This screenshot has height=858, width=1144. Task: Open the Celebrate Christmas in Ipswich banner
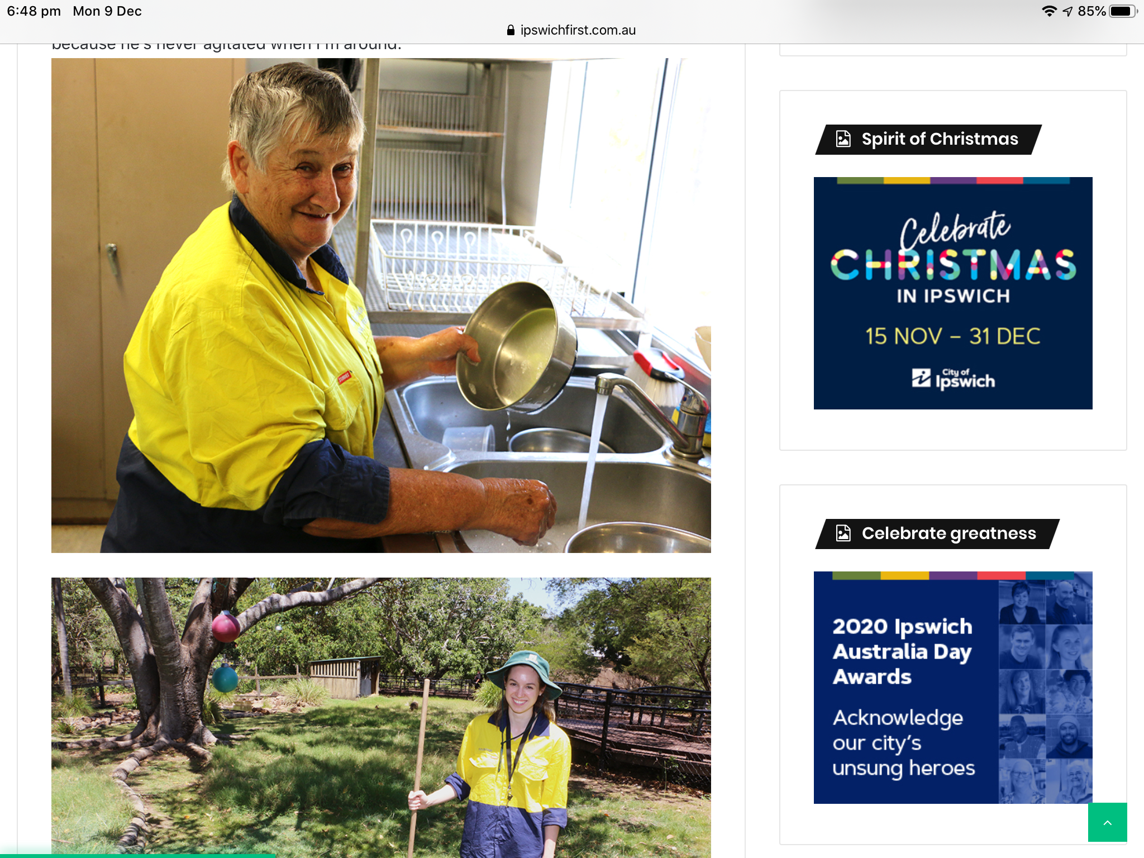tap(953, 293)
